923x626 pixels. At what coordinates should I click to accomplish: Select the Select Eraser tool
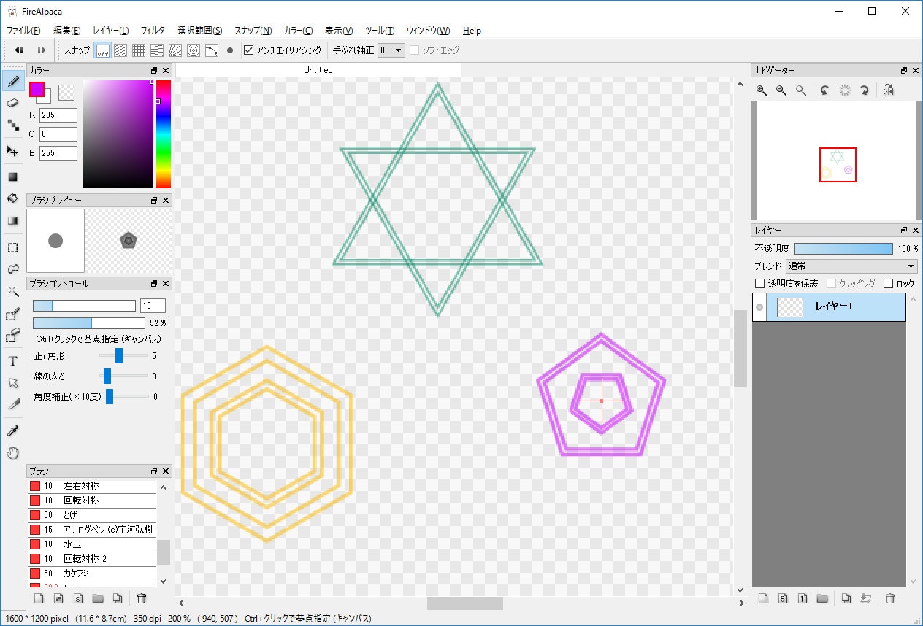coord(12,336)
